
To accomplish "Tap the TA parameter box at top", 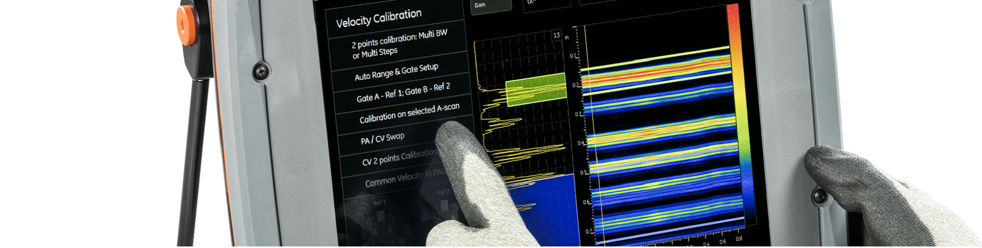I will click(x=545, y=3).
